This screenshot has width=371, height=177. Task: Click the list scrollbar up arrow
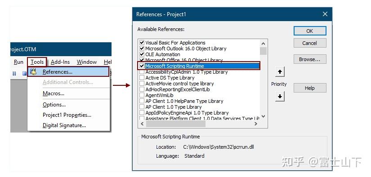point(263,44)
